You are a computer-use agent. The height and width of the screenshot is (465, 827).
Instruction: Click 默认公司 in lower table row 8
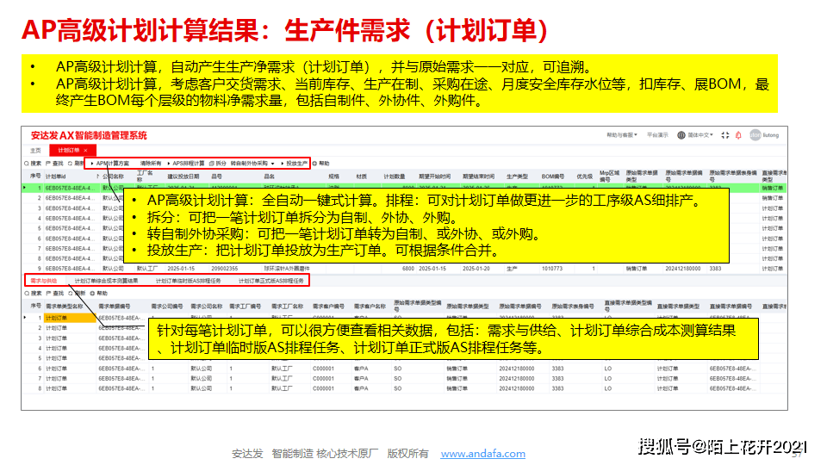point(201,388)
